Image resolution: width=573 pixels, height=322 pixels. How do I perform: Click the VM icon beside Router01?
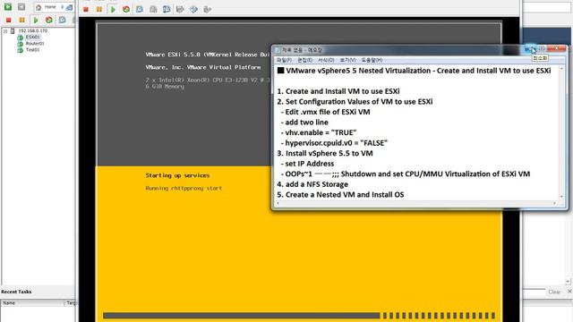pos(20,44)
